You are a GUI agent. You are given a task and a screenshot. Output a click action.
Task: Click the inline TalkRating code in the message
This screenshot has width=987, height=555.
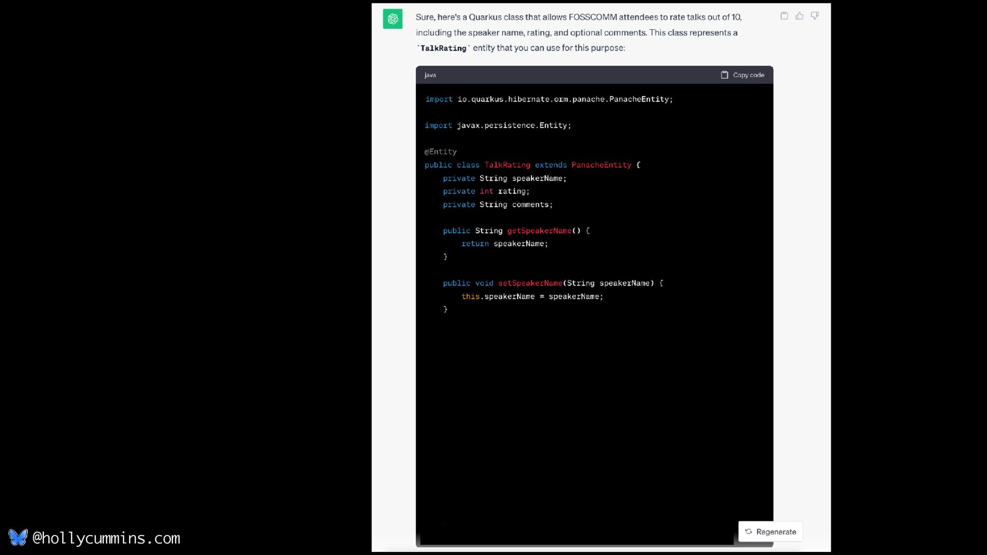443,48
